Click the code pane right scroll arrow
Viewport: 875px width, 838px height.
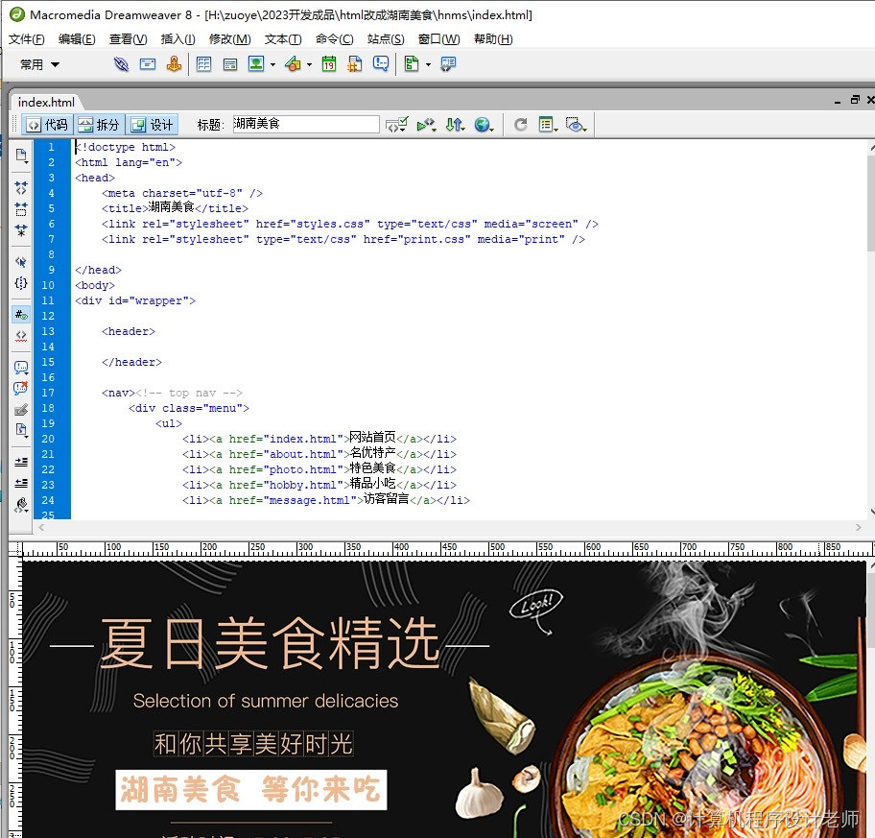point(859,527)
